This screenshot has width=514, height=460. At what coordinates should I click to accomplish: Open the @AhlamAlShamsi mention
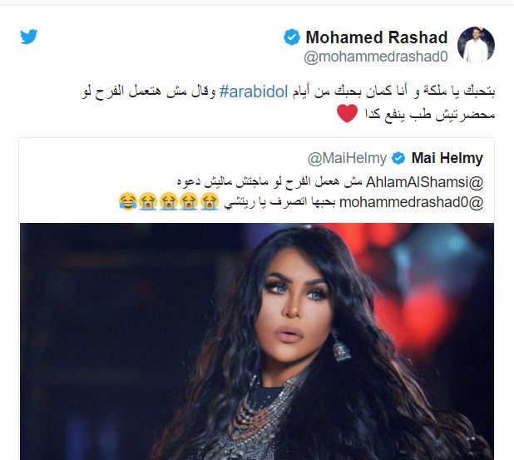tap(424, 182)
